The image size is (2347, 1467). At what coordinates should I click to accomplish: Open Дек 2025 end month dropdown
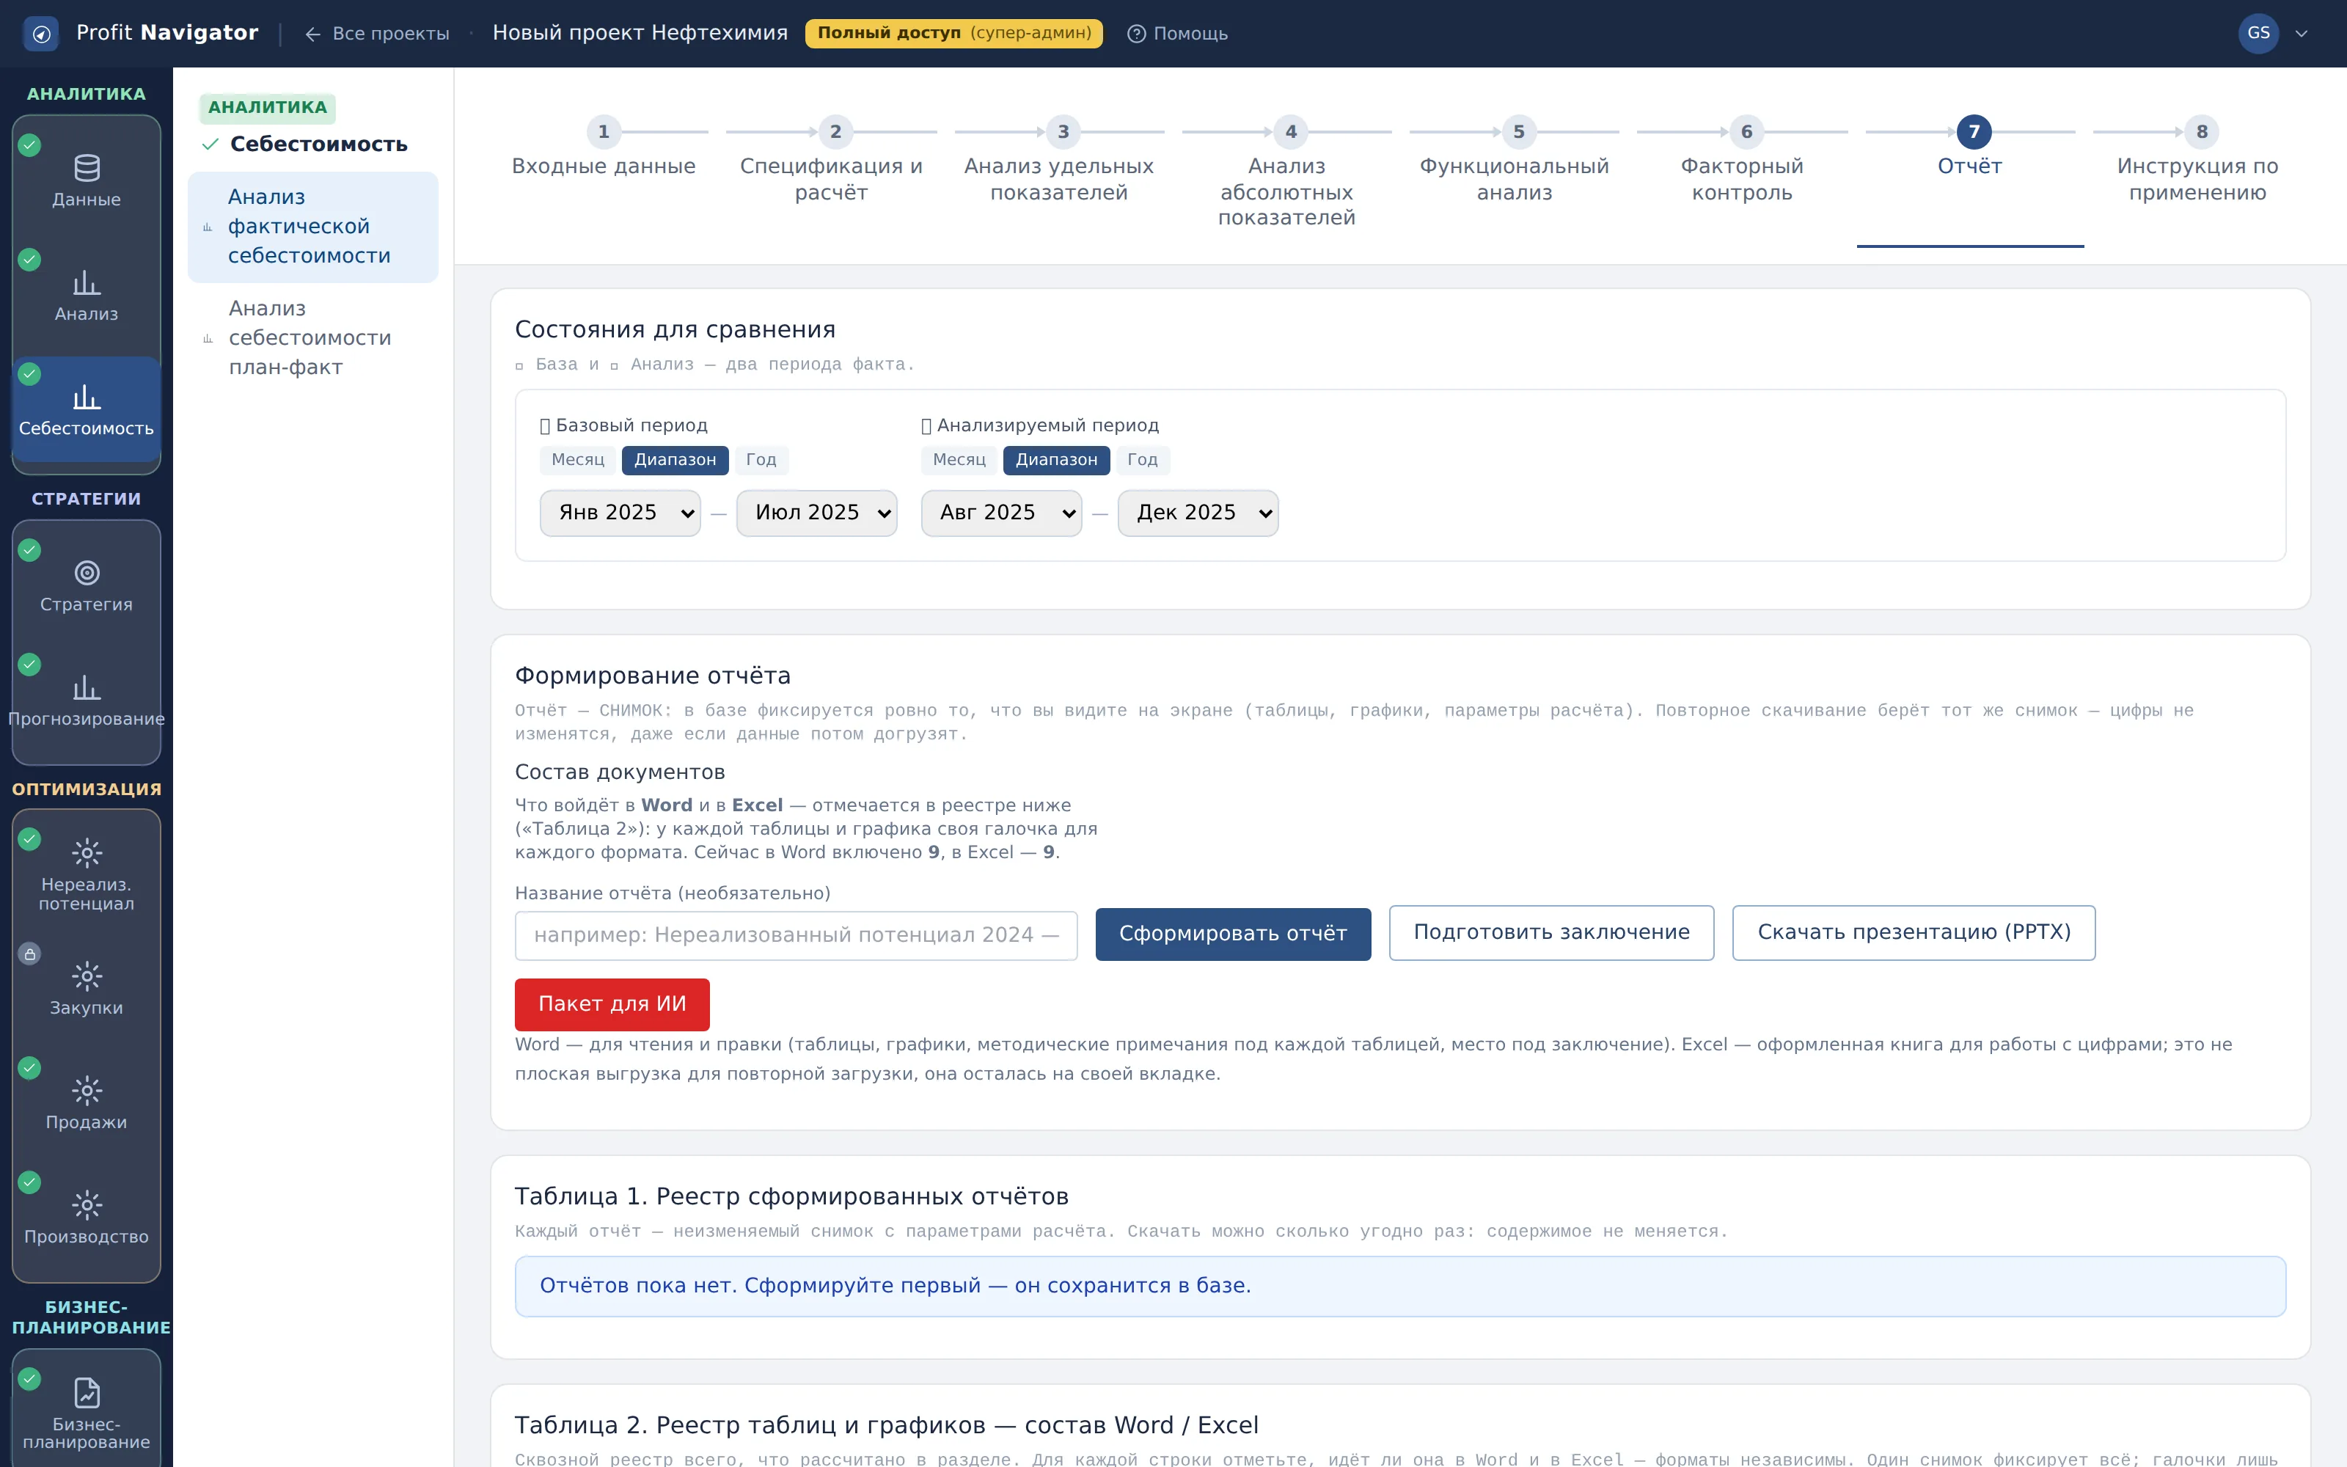[x=1198, y=512]
